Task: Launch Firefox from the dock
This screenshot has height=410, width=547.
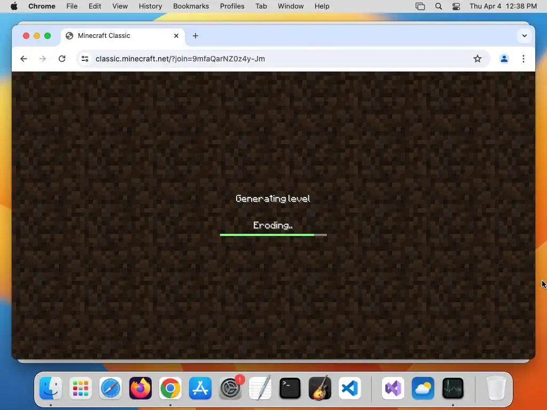Action: click(x=140, y=388)
